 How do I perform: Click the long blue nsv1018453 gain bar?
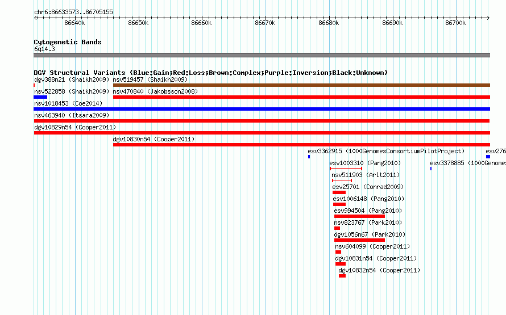click(x=262, y=109)
